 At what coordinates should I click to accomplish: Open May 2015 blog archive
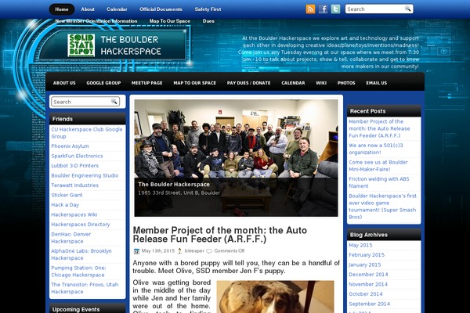pos(360,245)
